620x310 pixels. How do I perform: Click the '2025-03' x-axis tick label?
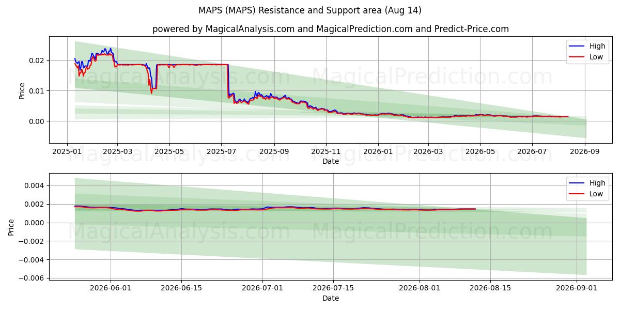(117, 152)
